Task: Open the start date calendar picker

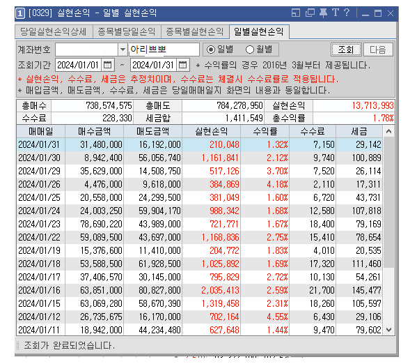Action: pos(107,65)
